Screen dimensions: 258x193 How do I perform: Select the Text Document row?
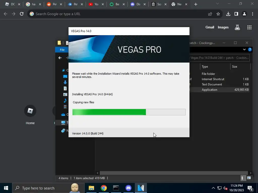pos(219,84)
